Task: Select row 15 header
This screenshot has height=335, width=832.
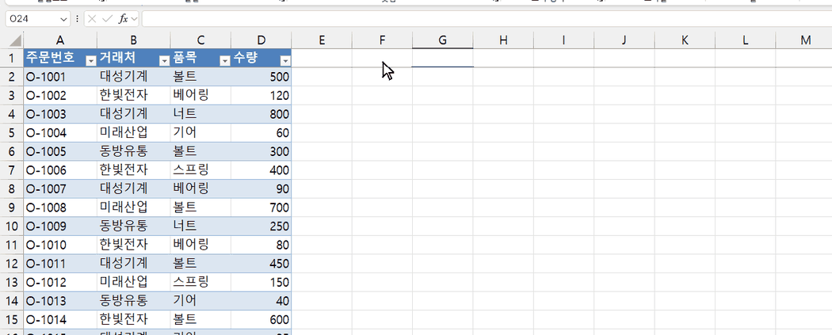Action: (12, 319)
